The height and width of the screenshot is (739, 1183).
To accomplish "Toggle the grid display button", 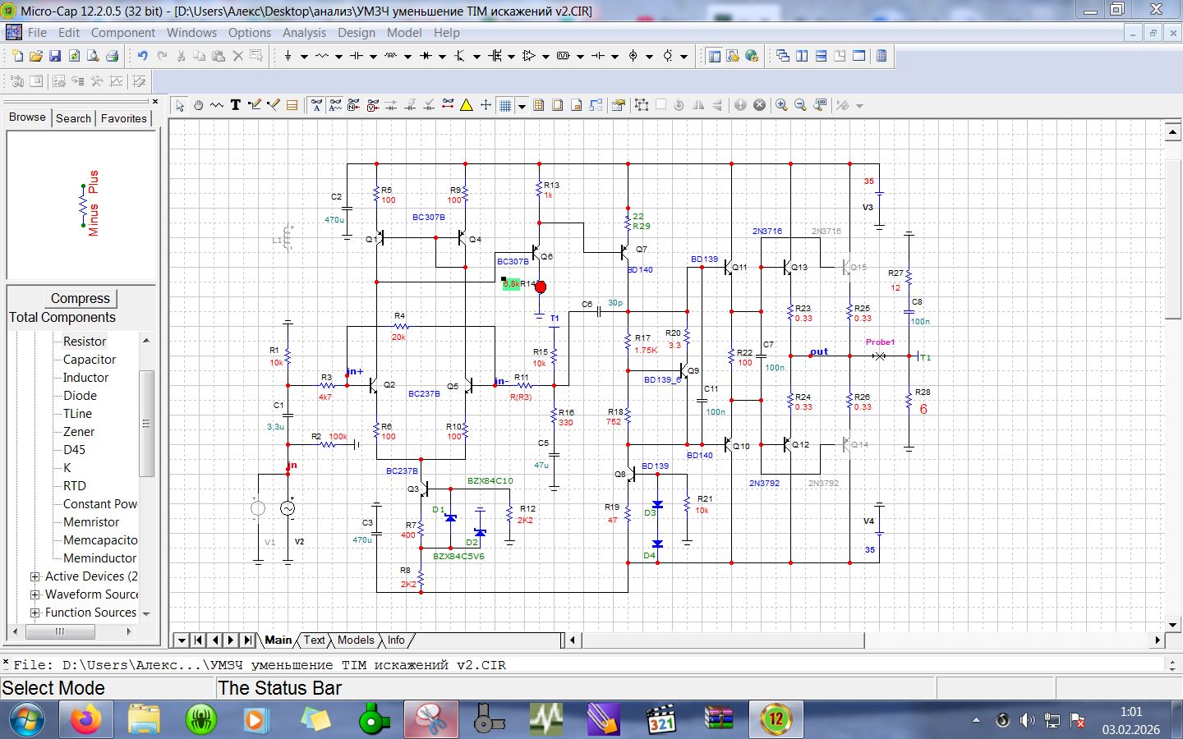I will tap(505, 105).
